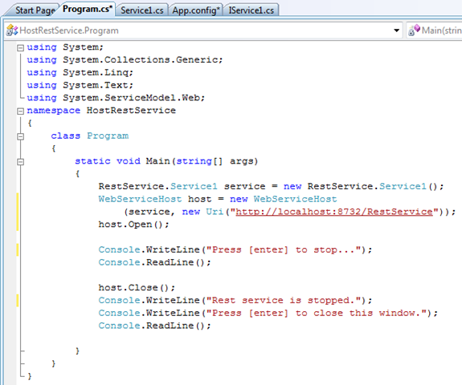Open the App.config tab
Image resolution: width=462 pixels, height=385 pixels.
point(196,10)
